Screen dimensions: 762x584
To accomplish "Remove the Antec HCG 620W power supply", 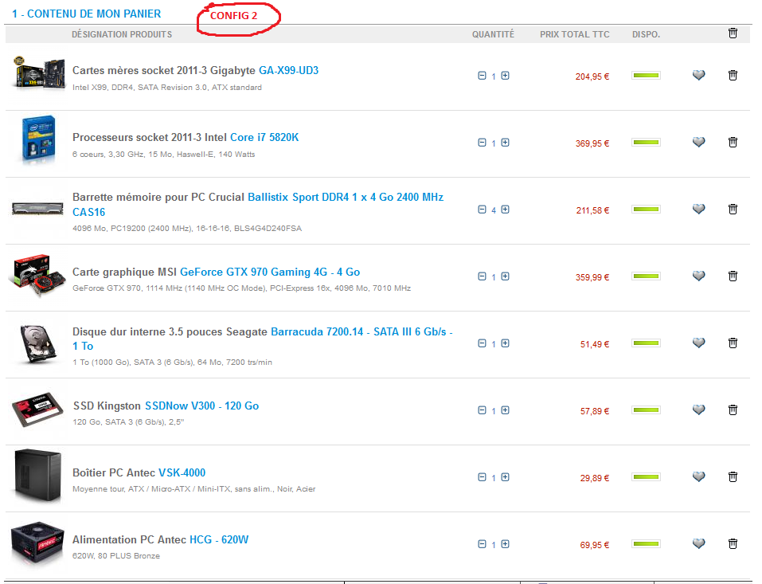I will click(x=733, y=543).
